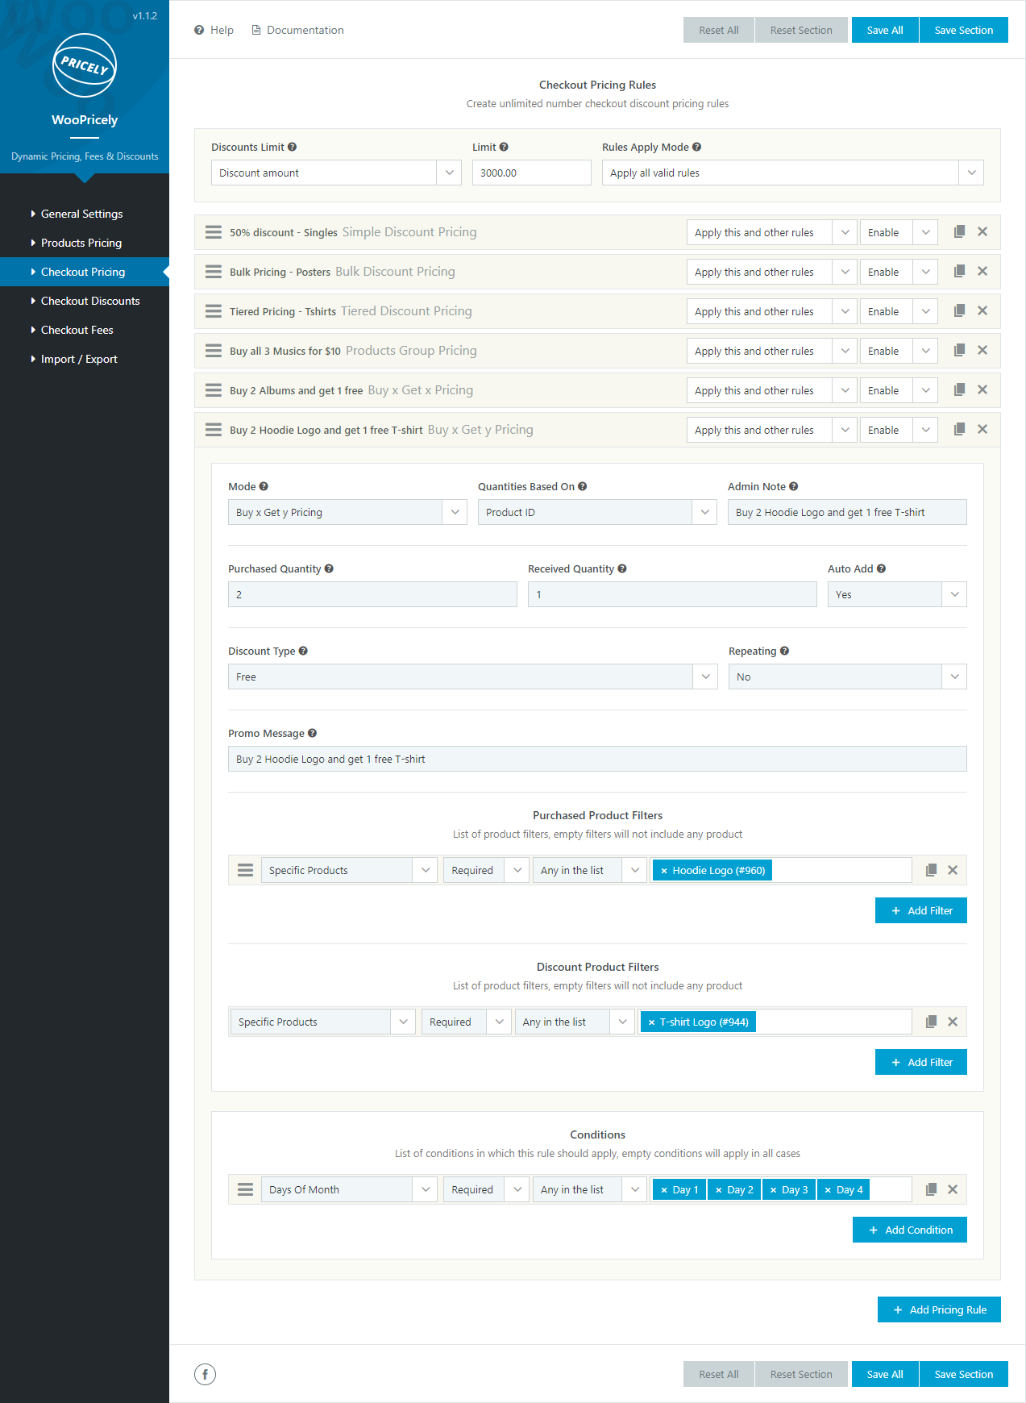
Task: Click Add Pricing Rule button
Action: pyautogui.click(x=939, y=1309)
